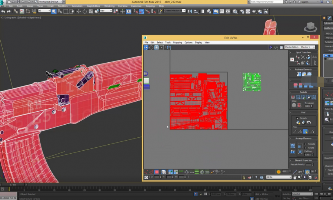The width and height of the screenshot is (333, 200).
Task: Open the Rendering menu in 3ds Max
Action: pos(109,6)
